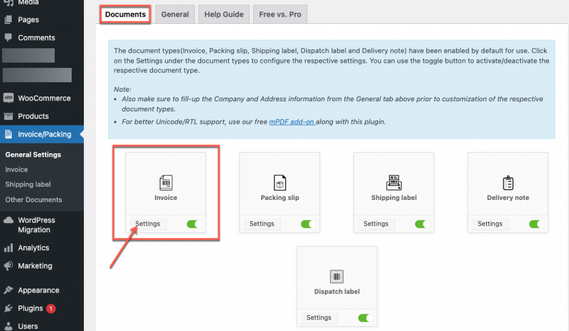The width and height of the screenshot is (569, 331).
Task: Open Dispatch label Settings button
Action: point(318,318)
